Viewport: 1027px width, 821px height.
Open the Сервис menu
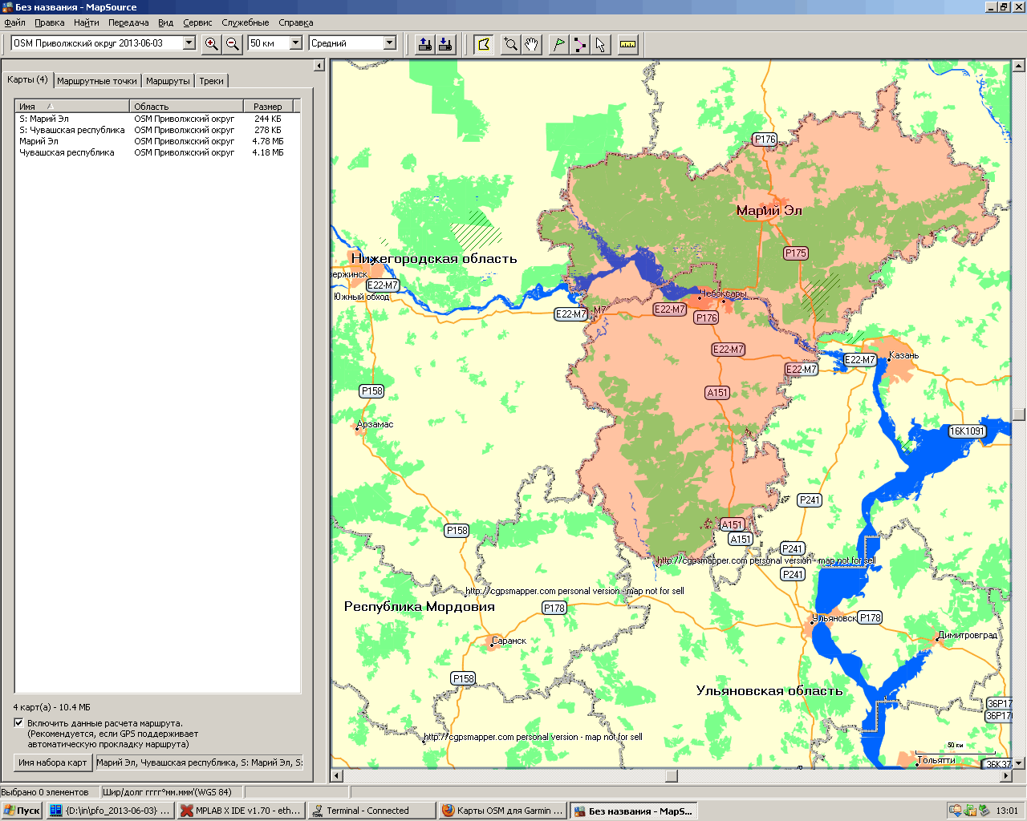[197, 22]
